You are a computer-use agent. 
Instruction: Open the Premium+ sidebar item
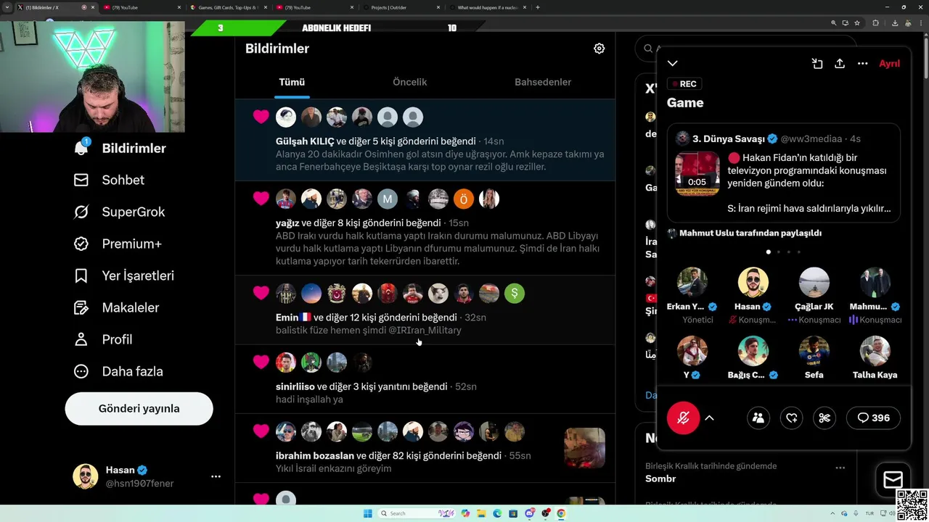[x=118, y=244]
